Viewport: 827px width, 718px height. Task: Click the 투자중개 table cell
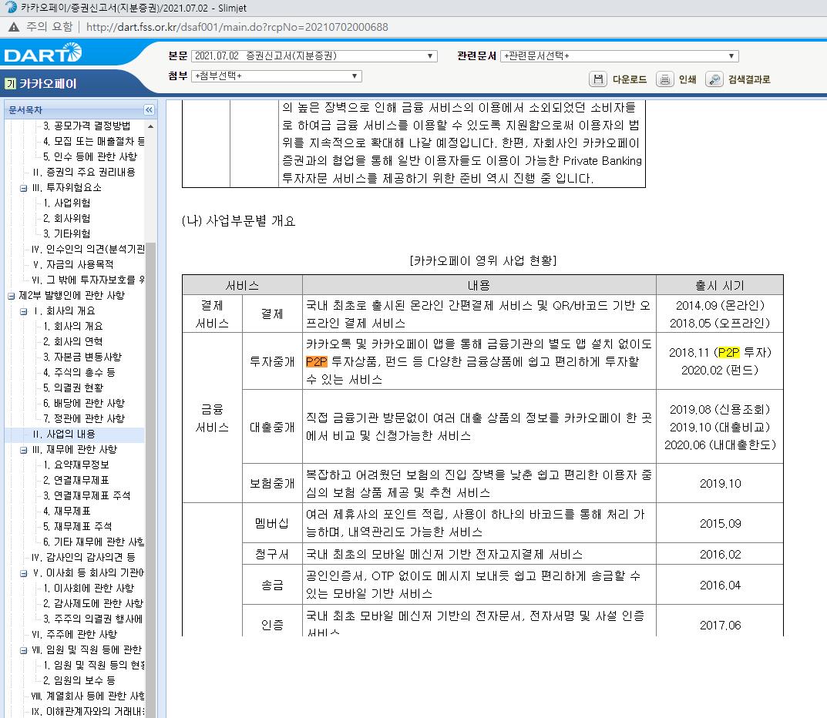272,361
